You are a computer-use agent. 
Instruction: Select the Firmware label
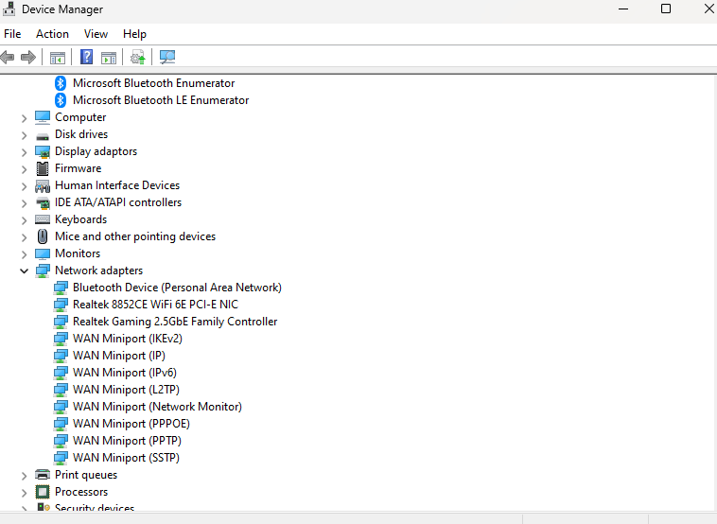coord(79,168)
